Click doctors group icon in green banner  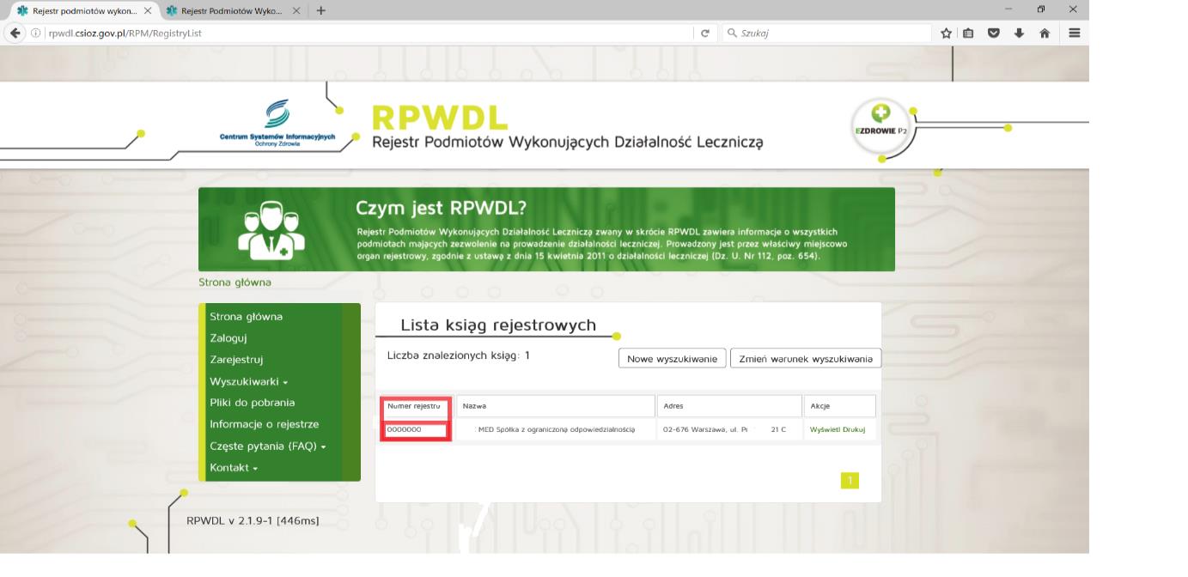pyautogui.click(x=271, y=229)
